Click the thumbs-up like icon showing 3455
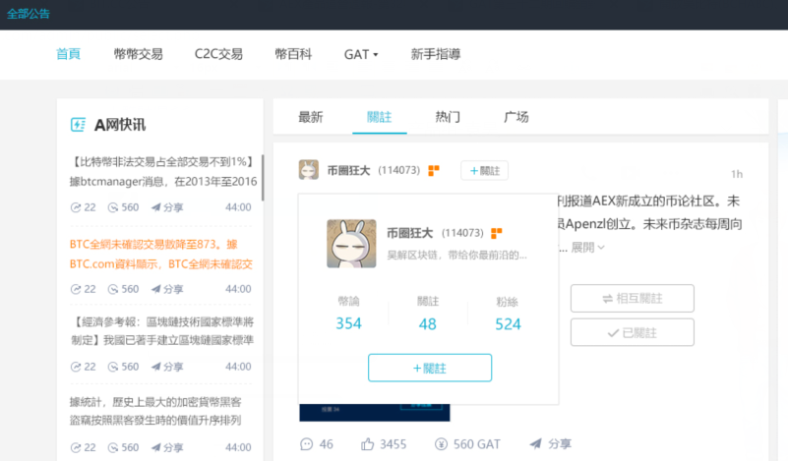This screenshot has width=788, height=461. click(x=368, y=444)
